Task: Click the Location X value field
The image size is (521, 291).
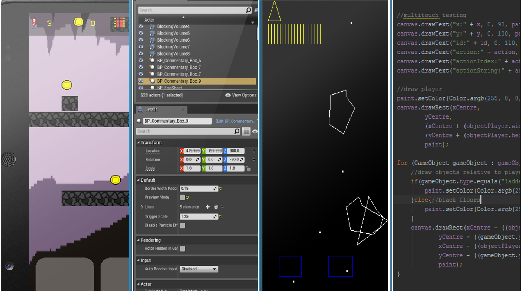Action: coord(192,151)
